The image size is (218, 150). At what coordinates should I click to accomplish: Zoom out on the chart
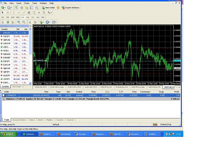click(24, 22)
